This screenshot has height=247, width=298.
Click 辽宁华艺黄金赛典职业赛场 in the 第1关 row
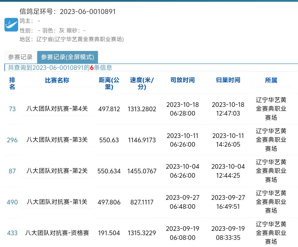[x=271, y=202]
